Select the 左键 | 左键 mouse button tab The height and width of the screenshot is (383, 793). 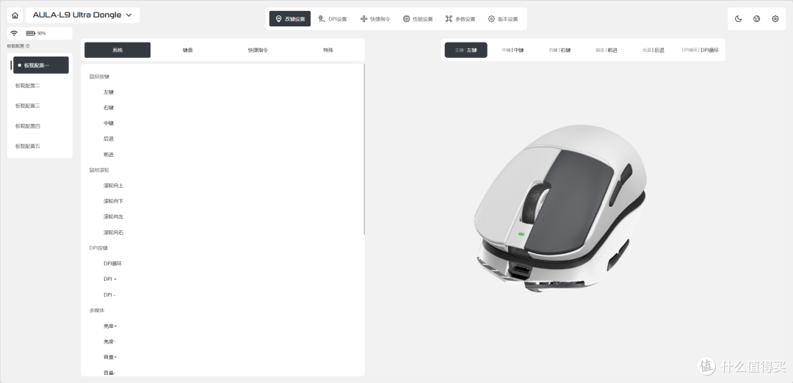coord(466,50)
